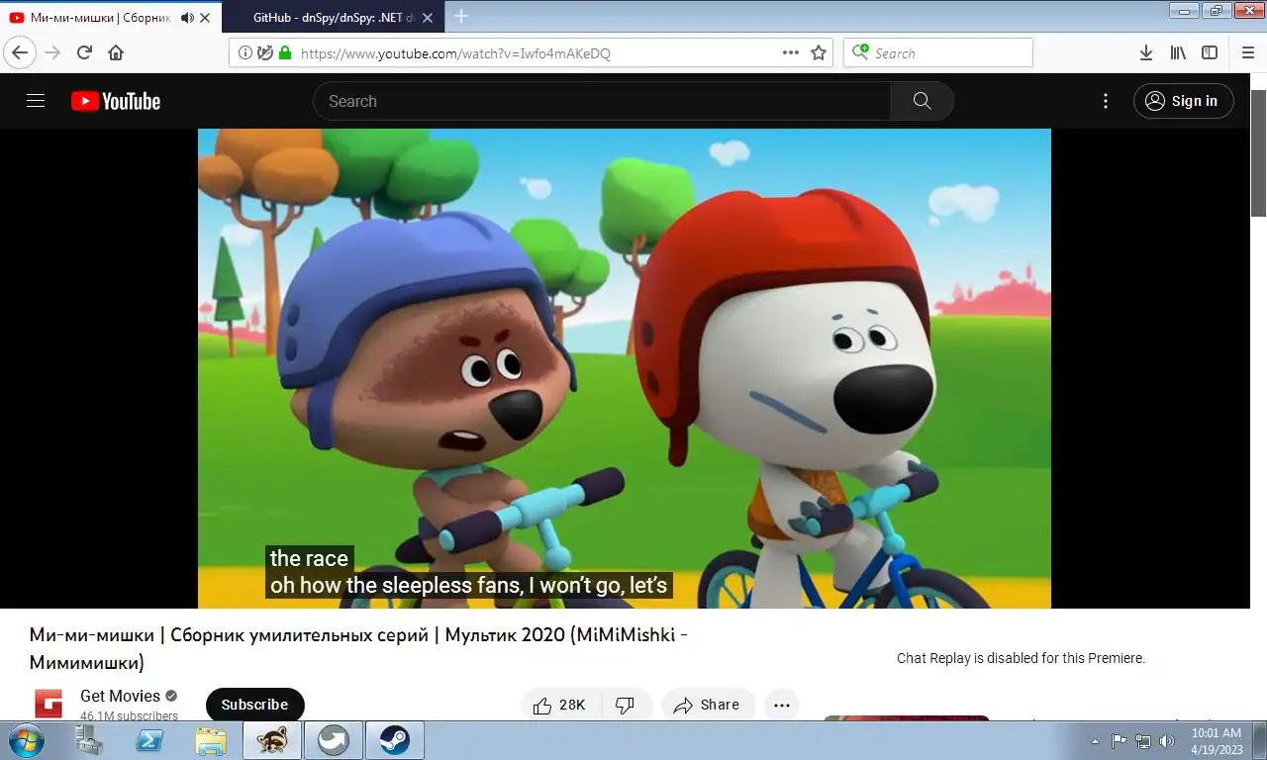Show site information icon in address bar
The width and height of the screenshot is (1267, 760).
point(244,52)
